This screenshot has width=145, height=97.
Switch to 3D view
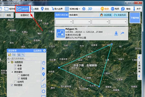(x=90, y=9)
